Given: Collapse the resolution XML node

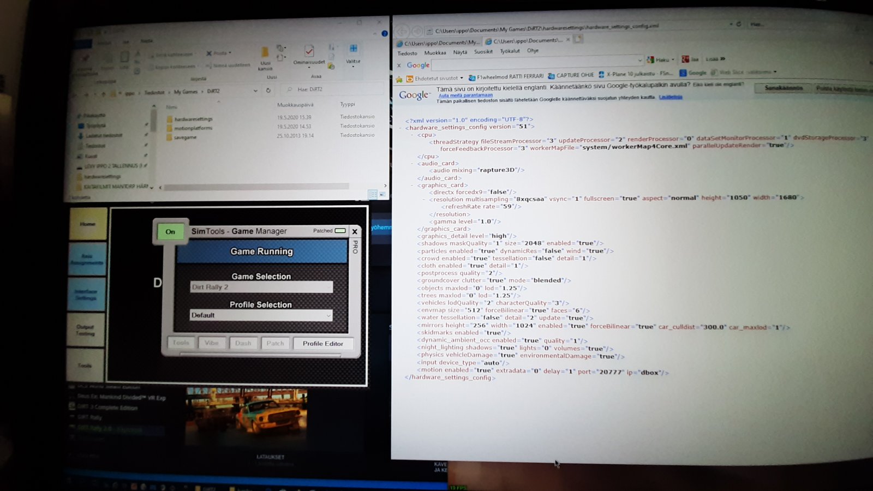Looking at the screenshot, I should pos(424,200).
